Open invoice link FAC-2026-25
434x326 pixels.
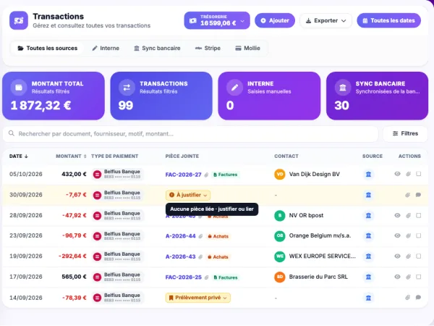pos(183,277)
